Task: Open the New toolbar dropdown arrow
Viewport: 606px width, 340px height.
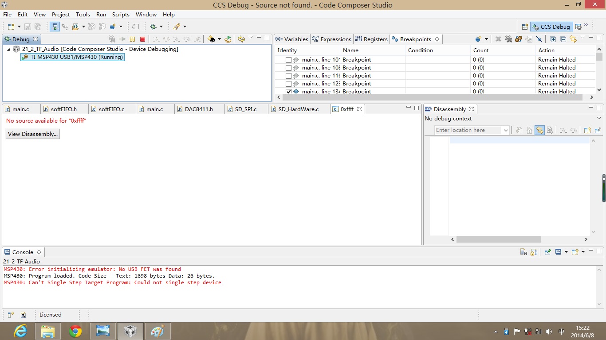Action: tap(19, 27)
